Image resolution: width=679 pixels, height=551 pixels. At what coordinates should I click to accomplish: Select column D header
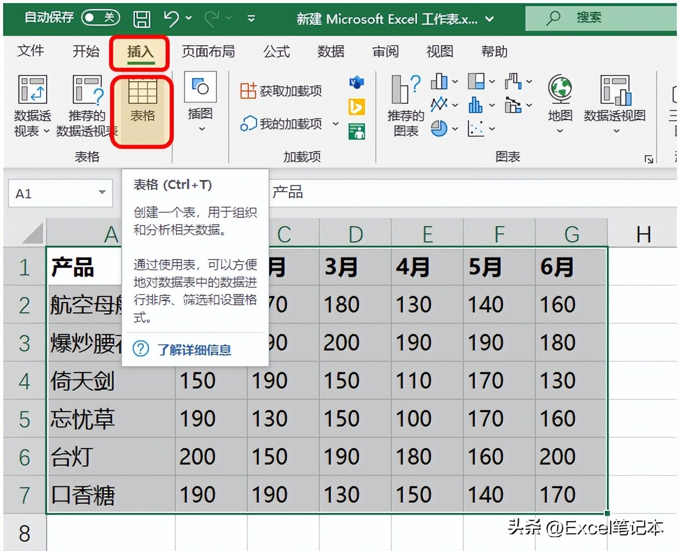tap(355, 233)
